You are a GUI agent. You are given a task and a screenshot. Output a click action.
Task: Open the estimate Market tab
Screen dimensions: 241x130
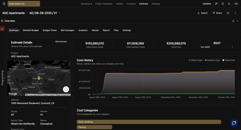tap(95, 30)
